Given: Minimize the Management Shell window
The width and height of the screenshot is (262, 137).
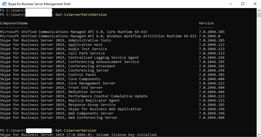Looking at the screenshot, I should point(231,4).
